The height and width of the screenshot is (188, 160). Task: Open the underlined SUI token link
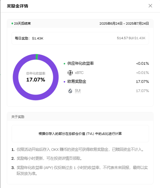(x=78, y=91)
